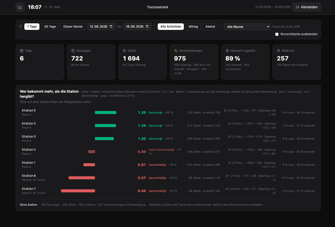Click the calendar icon on Tage card
The height and width of the screenshot is (227, 335).
tap(22, 51)
